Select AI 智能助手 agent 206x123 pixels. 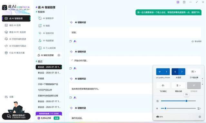[48, 18]
